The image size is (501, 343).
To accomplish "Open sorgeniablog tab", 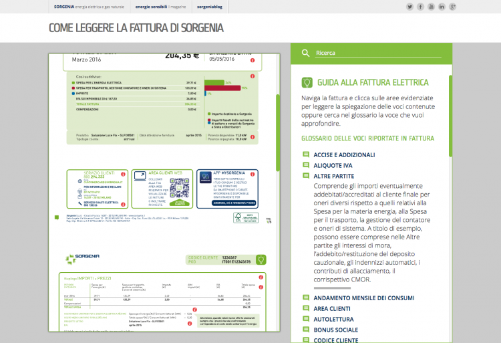I will click(210, 7).
